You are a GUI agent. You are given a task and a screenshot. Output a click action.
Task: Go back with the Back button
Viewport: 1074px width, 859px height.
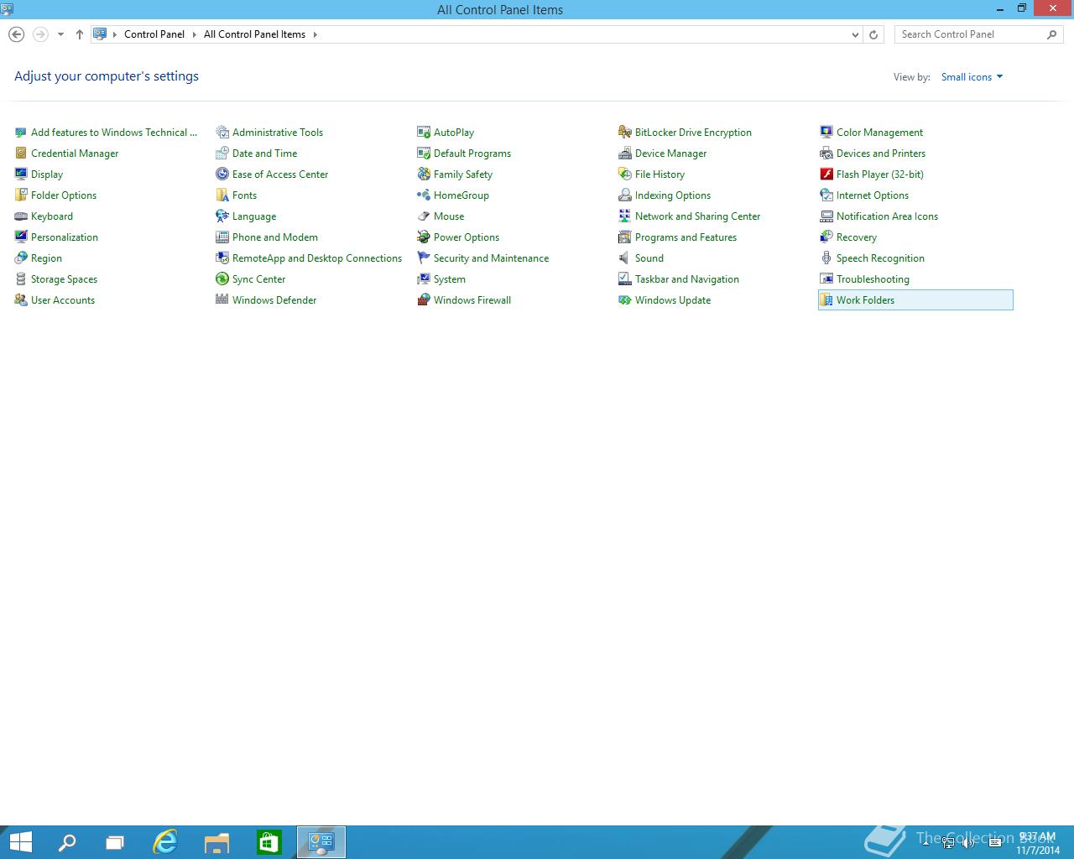pos(16,34)
